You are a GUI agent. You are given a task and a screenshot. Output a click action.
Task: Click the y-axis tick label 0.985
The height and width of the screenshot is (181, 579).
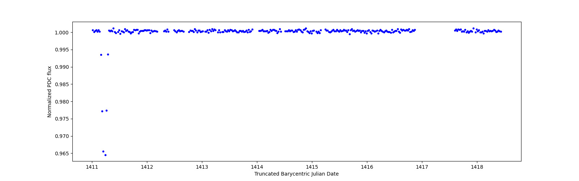point(62,84)
